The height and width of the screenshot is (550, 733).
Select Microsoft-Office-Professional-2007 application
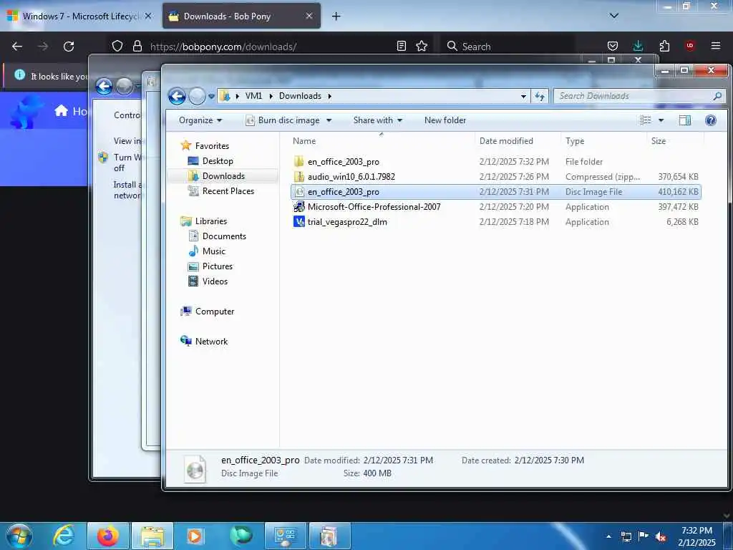[495, 207]
